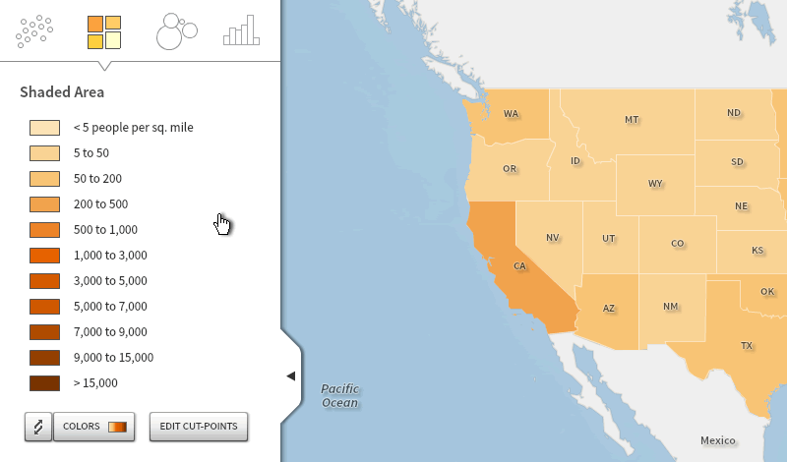Select the shaded area visualization icon

(104, 32)
